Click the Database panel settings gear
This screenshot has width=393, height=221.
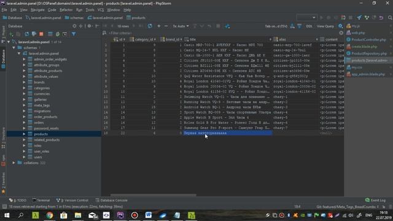point(89,26)
